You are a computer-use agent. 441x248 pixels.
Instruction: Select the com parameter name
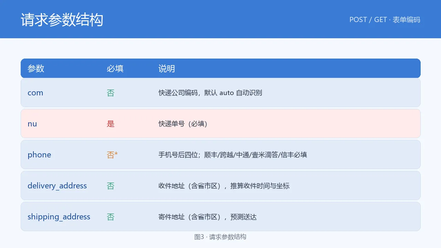coord(35,93)
